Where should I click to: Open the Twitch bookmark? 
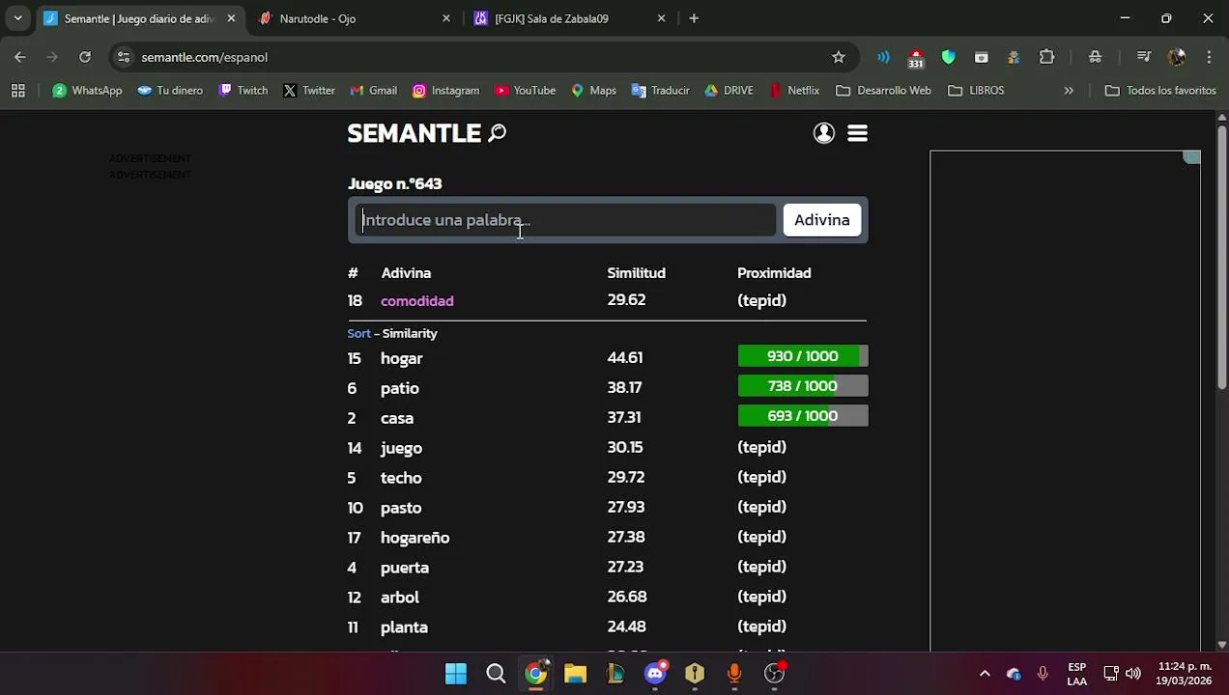coord(243,90)
